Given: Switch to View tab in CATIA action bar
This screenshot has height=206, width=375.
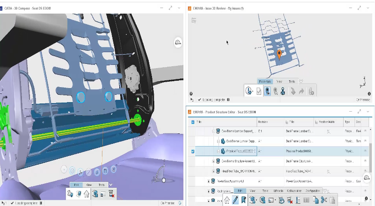Looking at the screenshot, I should click(x=89, y=185).
